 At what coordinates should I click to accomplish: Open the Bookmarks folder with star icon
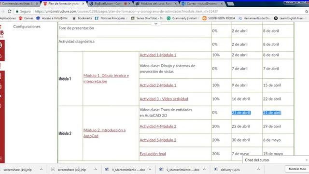pos(82,18)
